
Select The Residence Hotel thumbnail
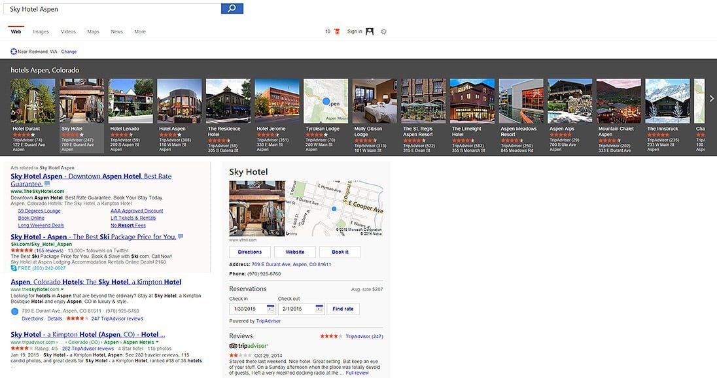pos(228,101)
